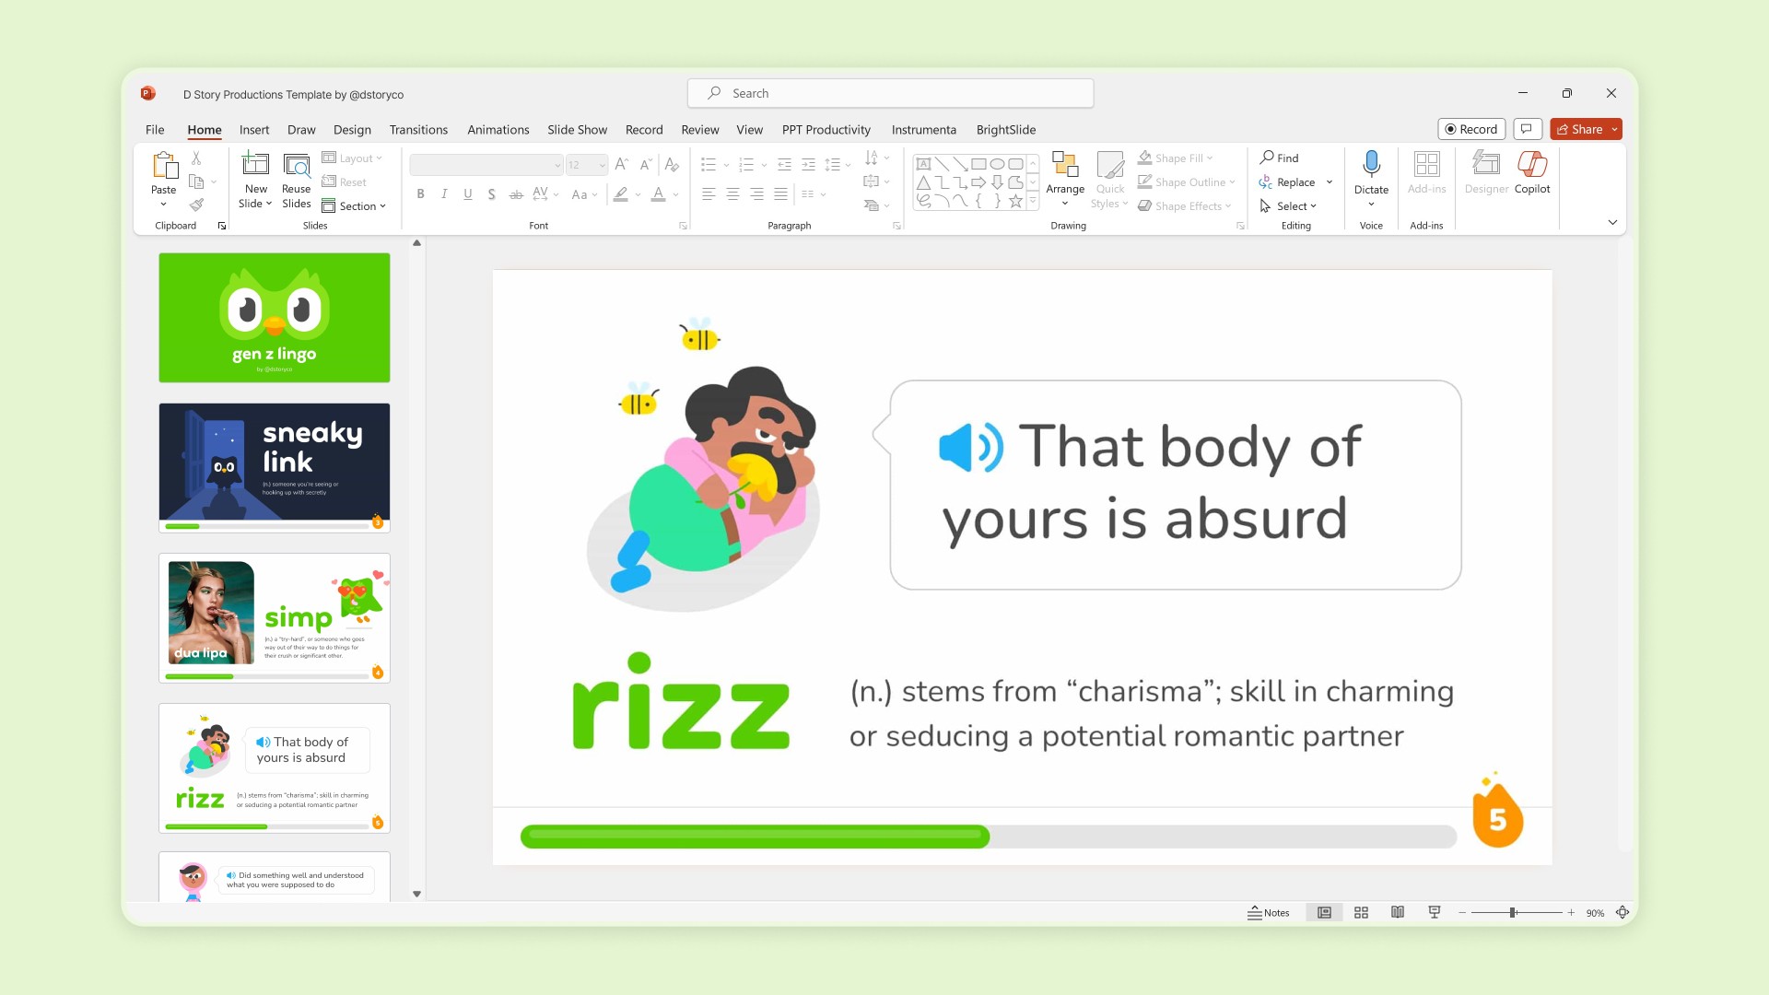Screen dimensions: 1769x995
Task: Adjust the zoom slider handle
Action: click(x=1512, y=912)
